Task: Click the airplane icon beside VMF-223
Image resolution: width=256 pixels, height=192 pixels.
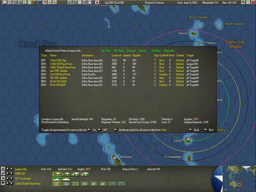Action: (3, 173)
